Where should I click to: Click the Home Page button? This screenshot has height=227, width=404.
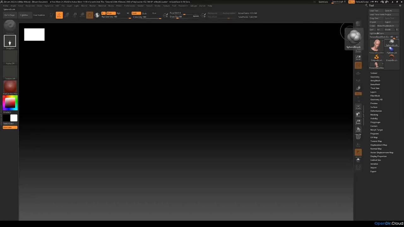pos(9,15)
